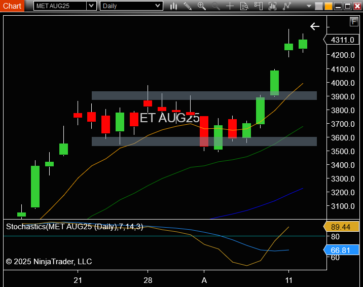Open the Strategies line-graph icon
Viewport: 363px width, 287px height.
286,6
